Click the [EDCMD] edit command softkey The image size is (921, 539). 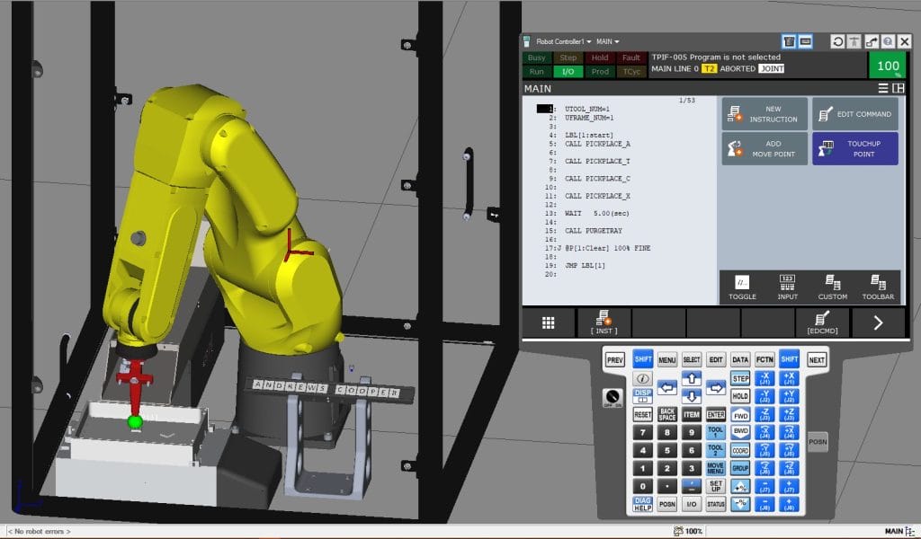(x=821, y=323)
